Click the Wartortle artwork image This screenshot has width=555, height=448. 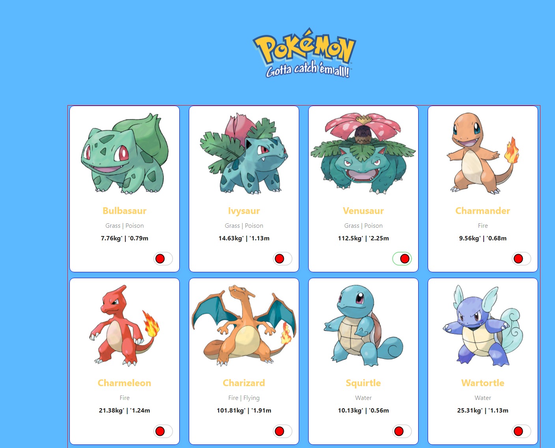coord(483,325)
